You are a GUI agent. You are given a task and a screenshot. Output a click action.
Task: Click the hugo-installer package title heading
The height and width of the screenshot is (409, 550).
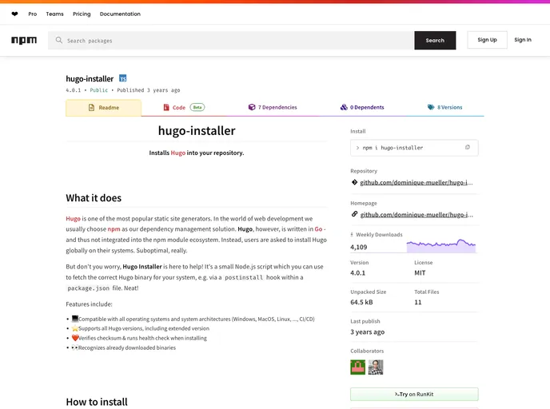tap(90, 79)
